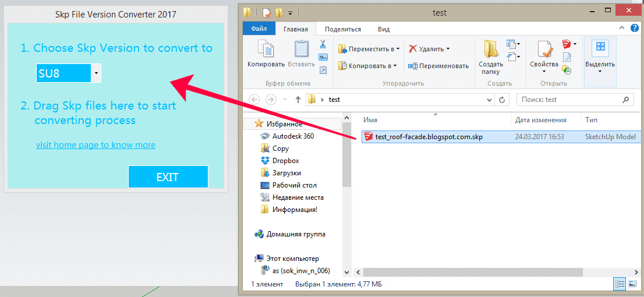Click the Paste shortcut icon in Буфер обмена
The image size is (644, 297).
click(323, 70)
